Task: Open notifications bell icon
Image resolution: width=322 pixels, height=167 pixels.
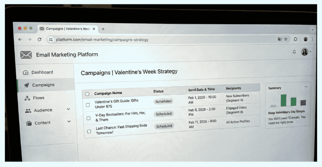Action: pos(294,52)
